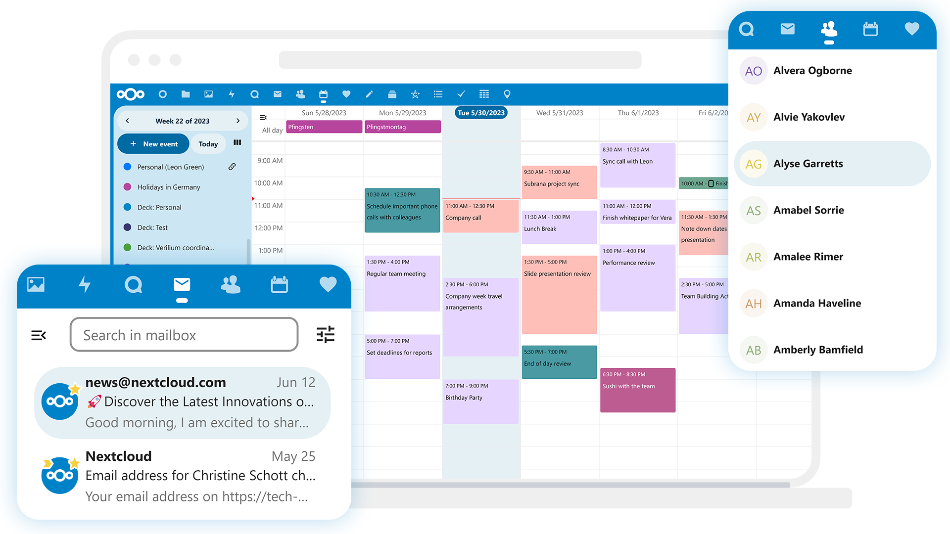Enable the density toggle in calendar header
The image size is (950, 534).
coord(237,143)
